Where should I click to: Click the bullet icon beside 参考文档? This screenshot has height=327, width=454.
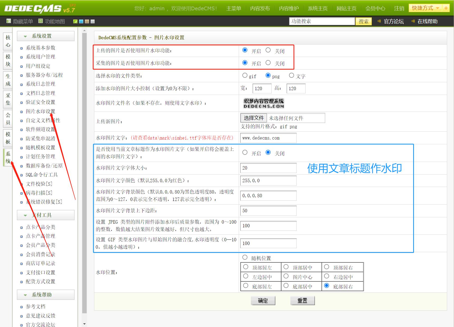click(22, 307)
